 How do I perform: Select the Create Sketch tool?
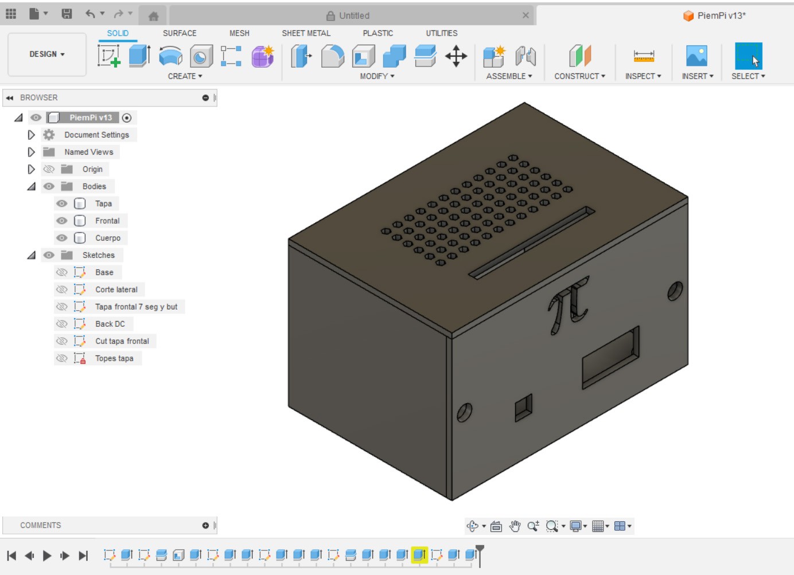pos(108,56)
